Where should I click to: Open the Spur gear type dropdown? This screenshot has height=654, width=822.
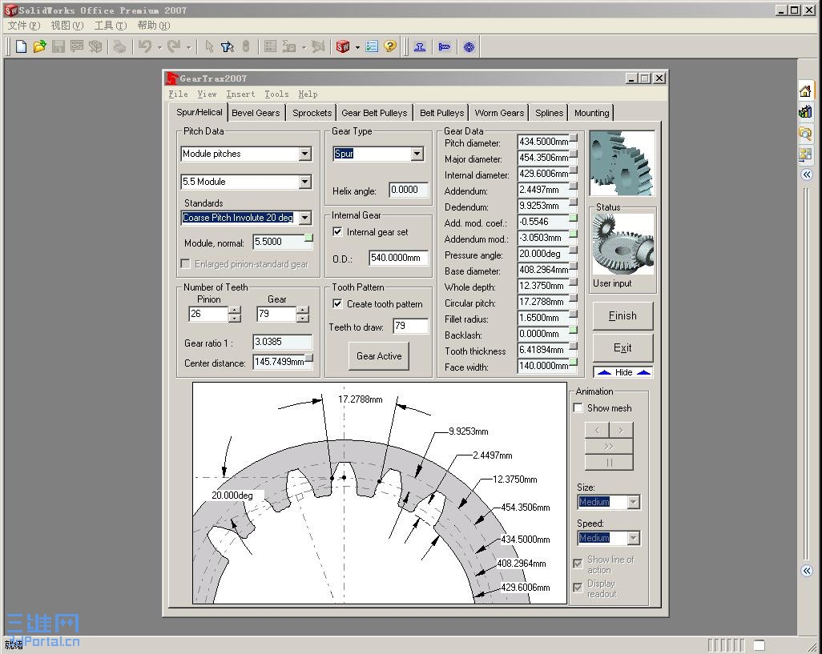tap(417, 154)
